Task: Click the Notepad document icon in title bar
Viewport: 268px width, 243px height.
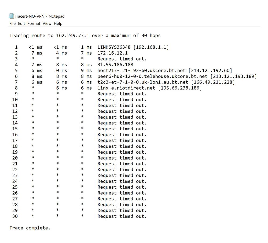Action: tap(11, 16)
